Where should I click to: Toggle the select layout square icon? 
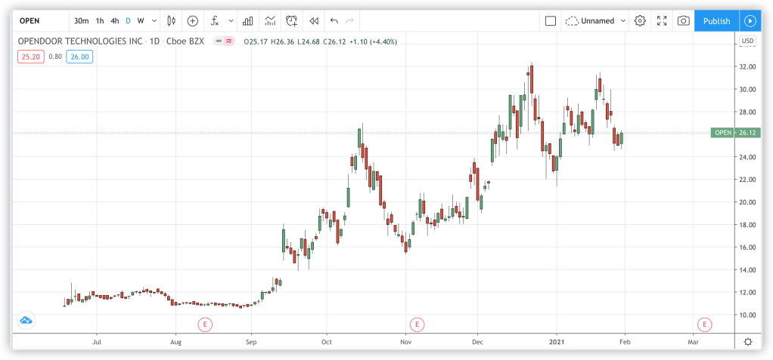[x=551, y=21]
